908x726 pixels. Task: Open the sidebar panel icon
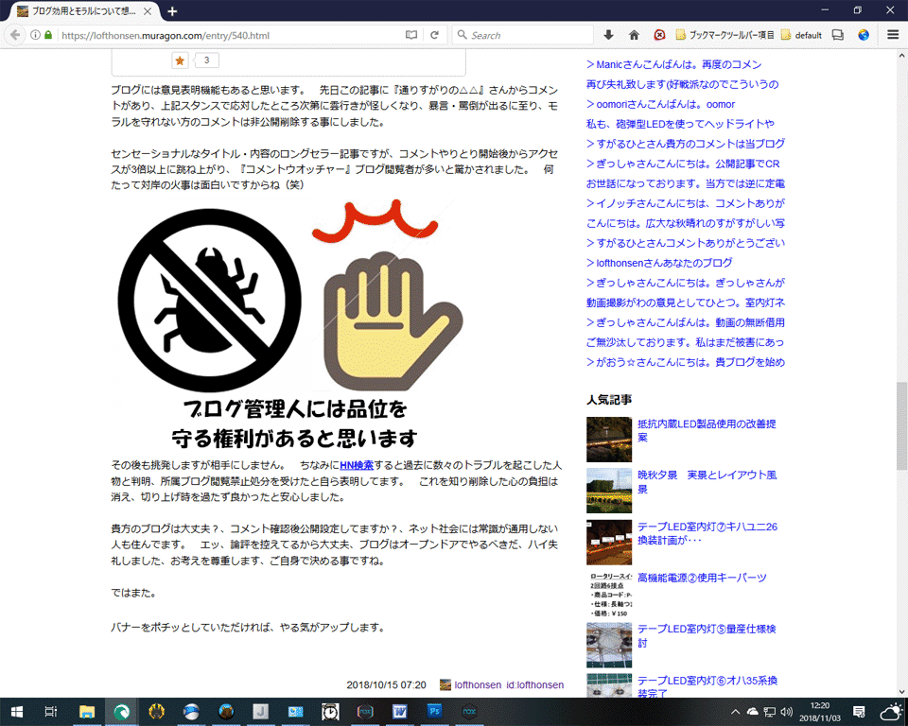coord(837,34)
